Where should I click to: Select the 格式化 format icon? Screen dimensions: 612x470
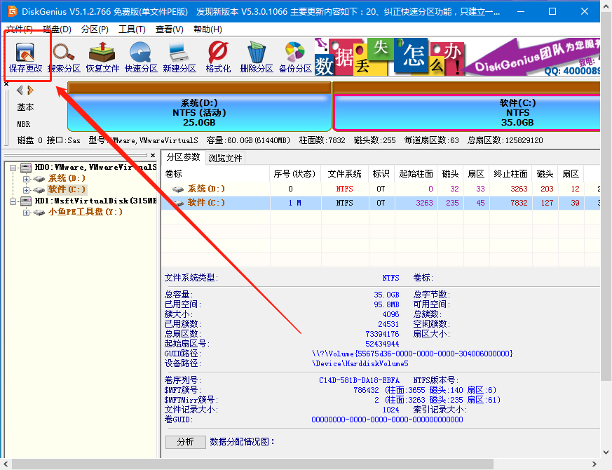(x=218, y=57)
